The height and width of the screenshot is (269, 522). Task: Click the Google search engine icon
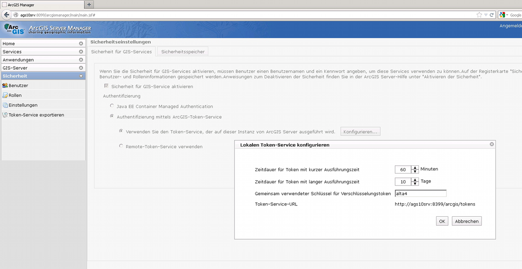tap(502, 15)
